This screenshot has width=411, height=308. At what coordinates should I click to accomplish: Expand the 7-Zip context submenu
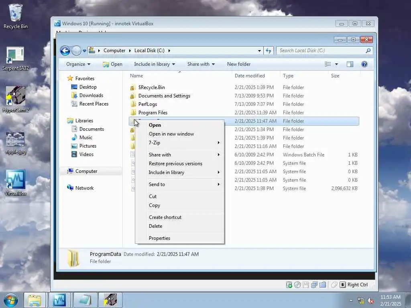(x=179, y=143)
